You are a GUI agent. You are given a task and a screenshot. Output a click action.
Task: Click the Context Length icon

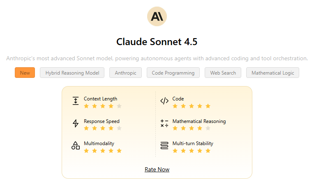point(75,101)
